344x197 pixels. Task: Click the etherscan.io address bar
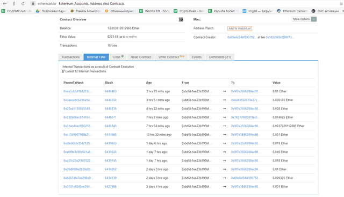47,4
